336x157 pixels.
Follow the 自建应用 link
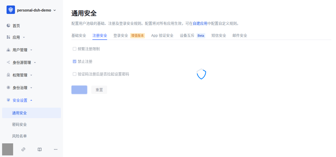[200, 23]
